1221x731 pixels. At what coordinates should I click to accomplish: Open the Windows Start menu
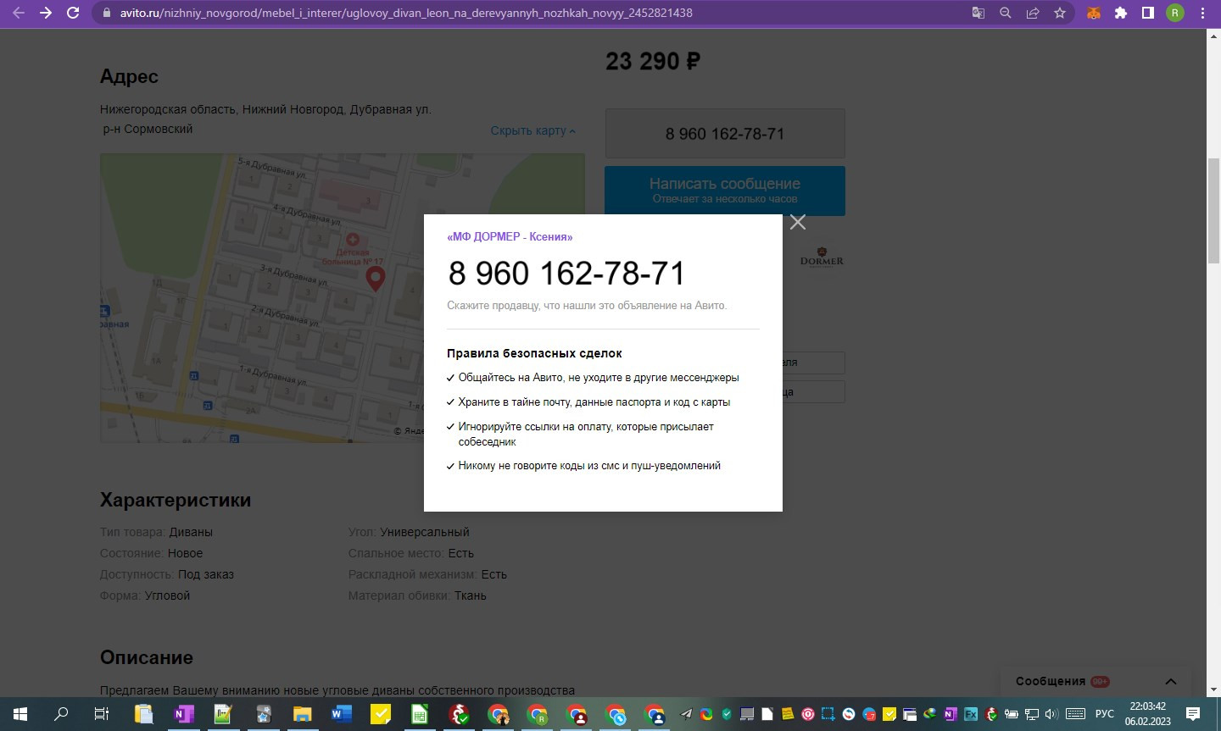(20, 714)
